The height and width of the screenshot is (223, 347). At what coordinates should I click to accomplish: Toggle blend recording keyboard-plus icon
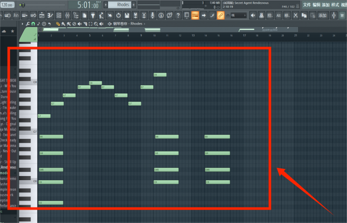pos(24,15)
